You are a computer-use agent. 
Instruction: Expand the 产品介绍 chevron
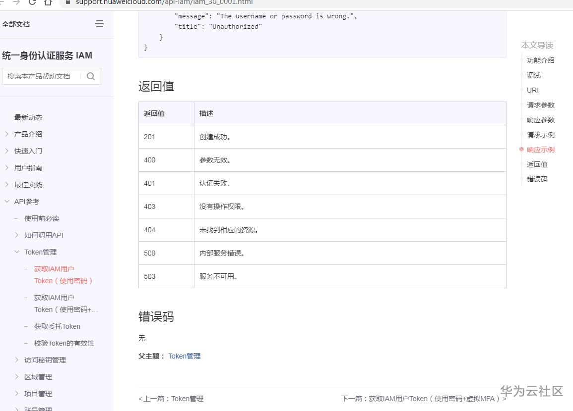6,134
